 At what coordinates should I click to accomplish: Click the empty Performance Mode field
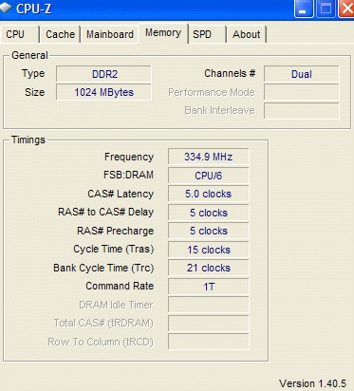pos(302,92)
